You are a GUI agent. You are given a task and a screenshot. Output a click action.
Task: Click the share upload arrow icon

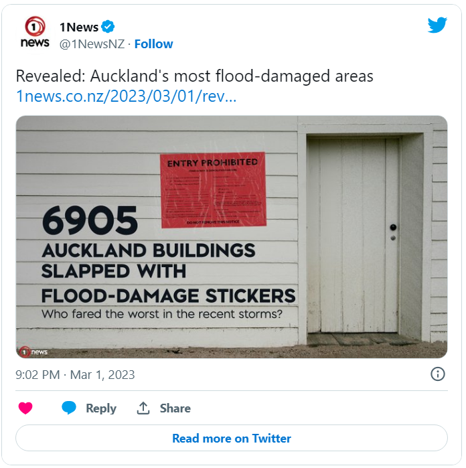(x=143, y=408)
